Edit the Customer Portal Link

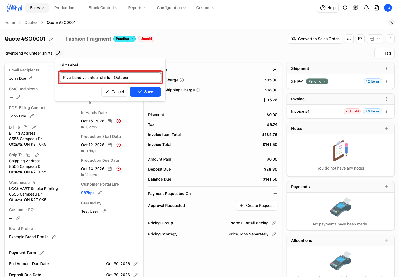[100, 193]
